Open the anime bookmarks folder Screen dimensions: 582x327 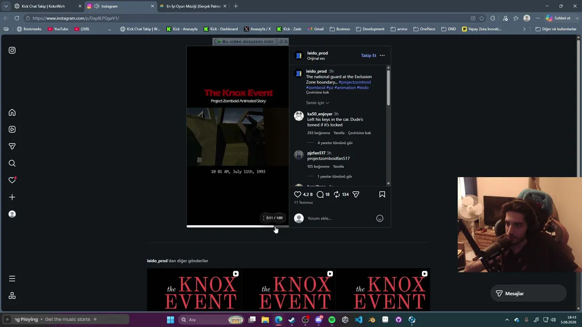click(399, 29)
